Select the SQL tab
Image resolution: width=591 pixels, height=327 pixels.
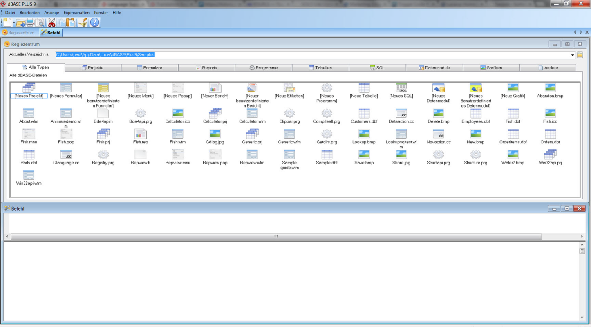[377, 68]
